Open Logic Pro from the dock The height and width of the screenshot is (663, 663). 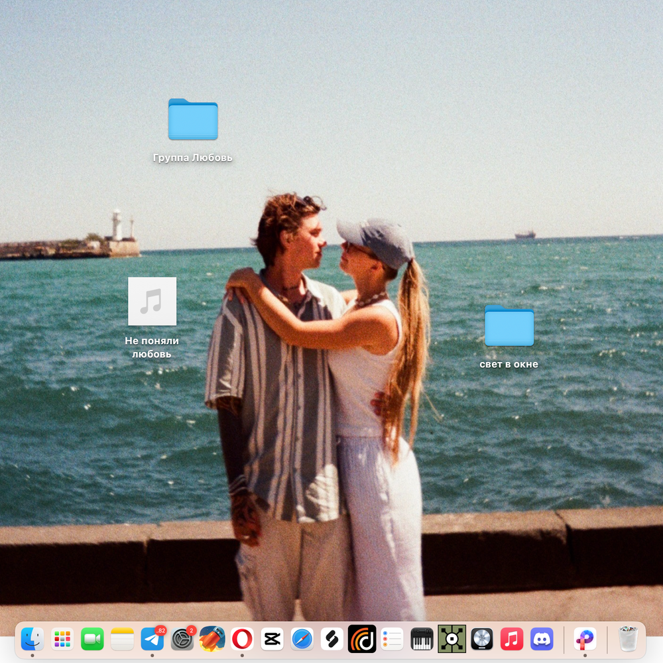click(x=482, y=639)
